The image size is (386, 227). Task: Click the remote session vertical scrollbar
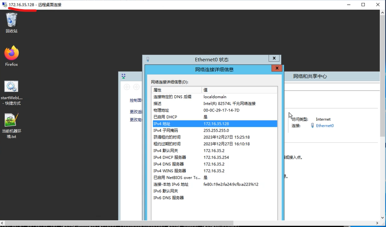tap(383, 75)
